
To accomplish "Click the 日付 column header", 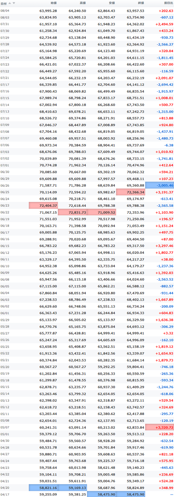I will [x=3, y=3].
